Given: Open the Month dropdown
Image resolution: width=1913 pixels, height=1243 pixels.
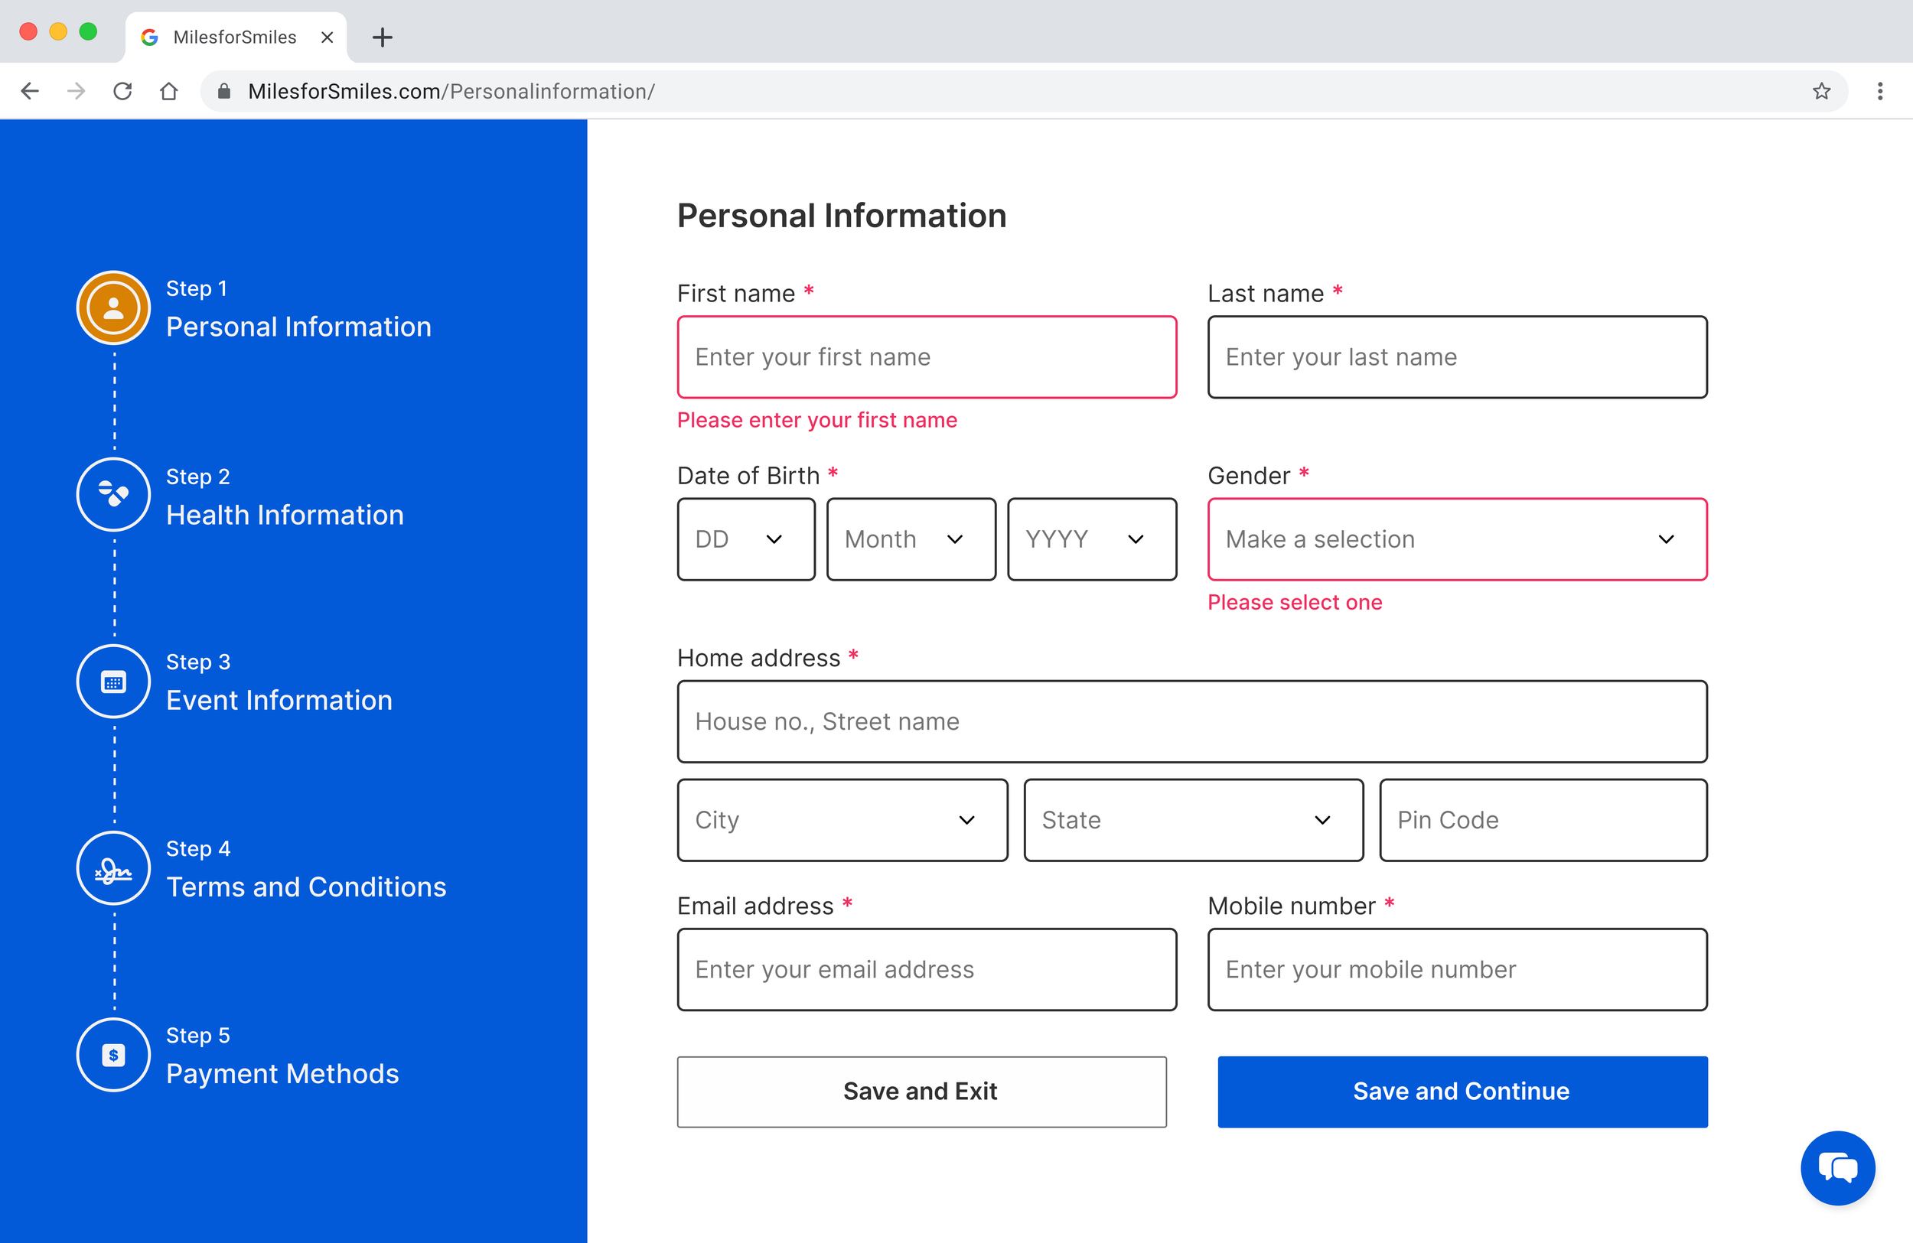Looking at the screenshot, I should click(911, 539).
